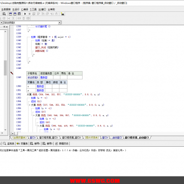Image resolution: width=184 pixels, height=184 pixels.
Task: Click the second panel layout toggle icon
Action: pyautogui.click(x=15, y=14)
